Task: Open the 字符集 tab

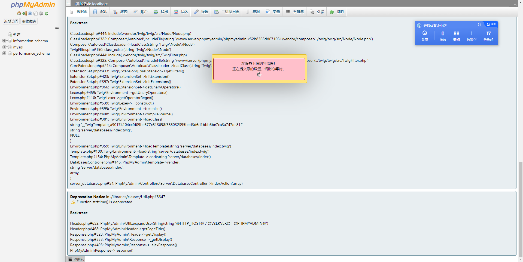Action: point(295,12)
